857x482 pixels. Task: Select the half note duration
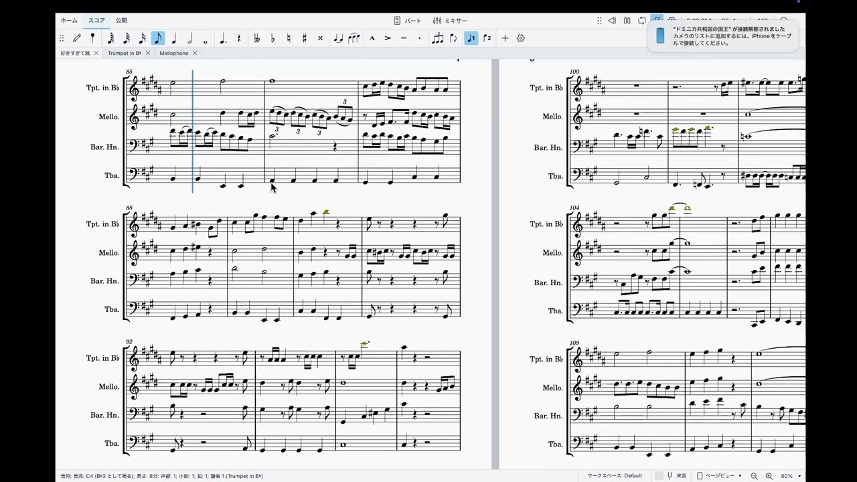(189, 38)
